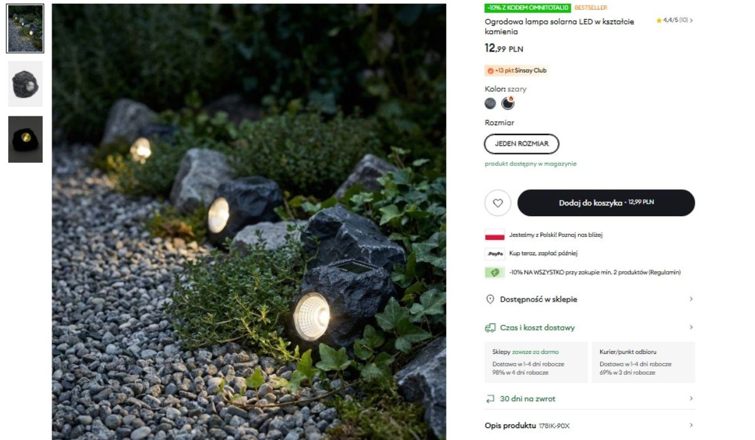Viewport: 755px width, 440px height.
Task: Show the second thumbnail of single rock lamp
Action: [x=26, y=84]
